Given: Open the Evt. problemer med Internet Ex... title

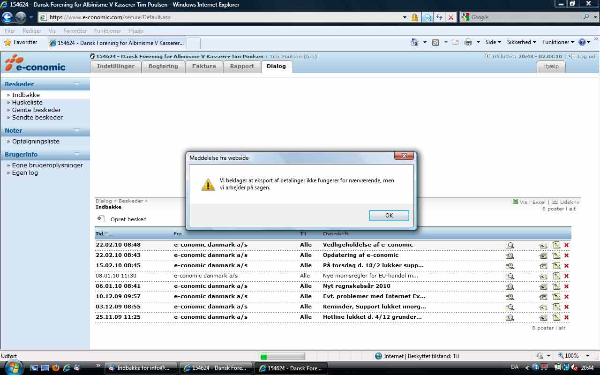Looking at the screenshot, I should click(374, 296).
